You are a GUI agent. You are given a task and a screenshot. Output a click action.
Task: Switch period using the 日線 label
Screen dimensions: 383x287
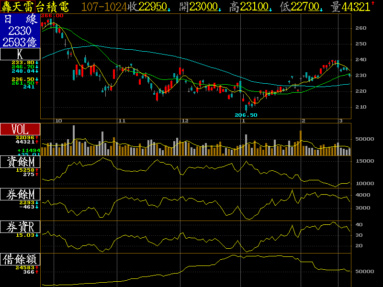[20, 20]
